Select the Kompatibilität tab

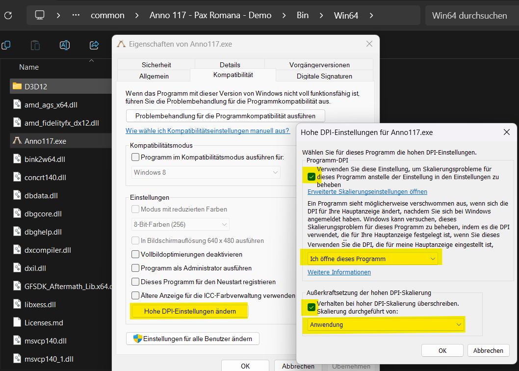[x=233, y=75]
